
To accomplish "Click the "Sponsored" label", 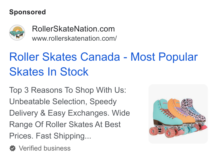I will [x=27, y=12].
